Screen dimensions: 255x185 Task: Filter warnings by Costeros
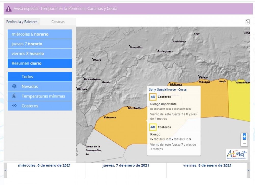coord(40,106)
